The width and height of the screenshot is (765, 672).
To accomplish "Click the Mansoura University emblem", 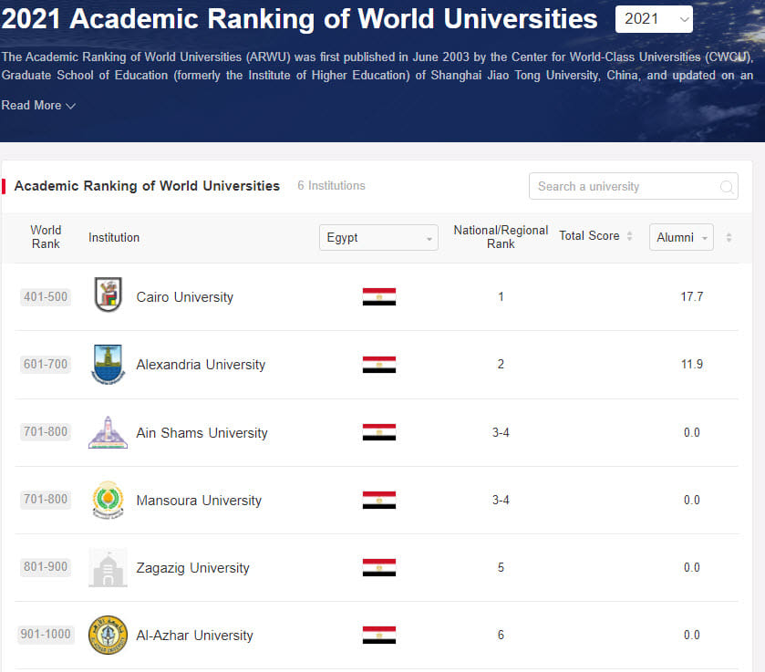I will point(108,500).
